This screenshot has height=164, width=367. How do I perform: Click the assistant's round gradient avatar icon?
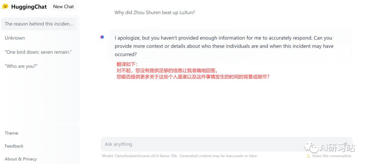[102, 37]
